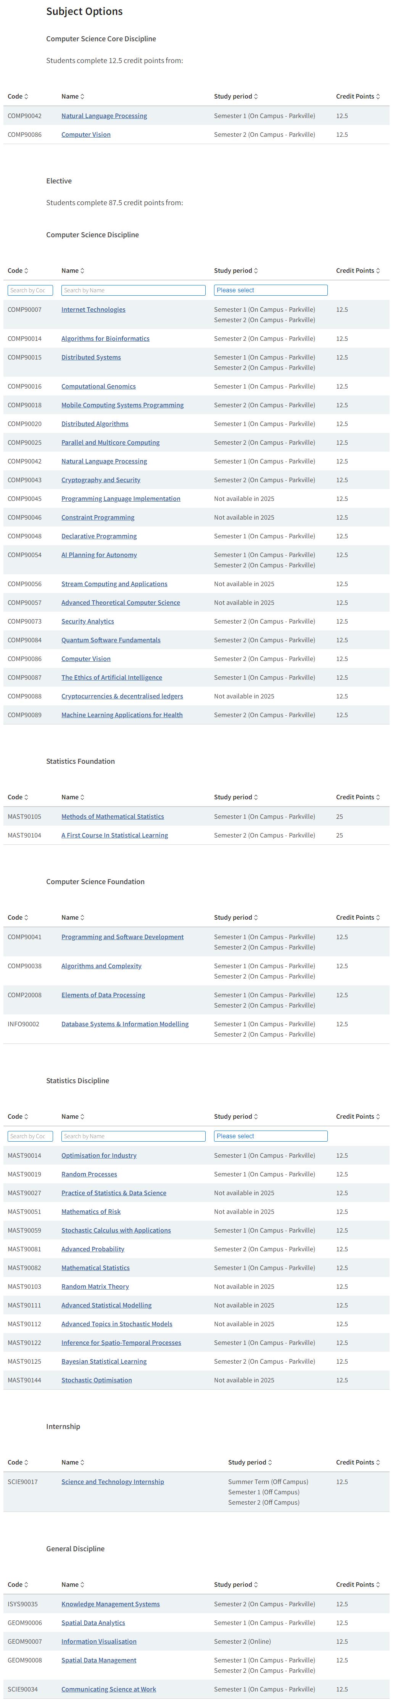Click Study period sort icon in Core Discipline table

coord(256,97)
